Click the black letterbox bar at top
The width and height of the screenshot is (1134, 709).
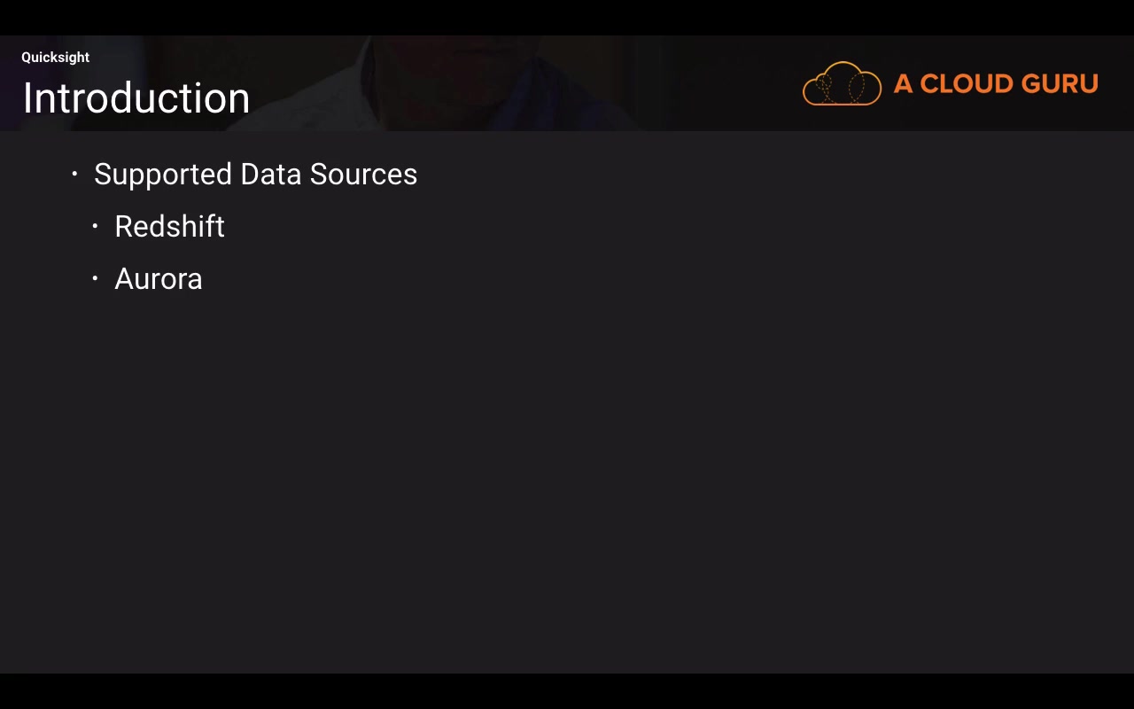(x=567, y=17)
